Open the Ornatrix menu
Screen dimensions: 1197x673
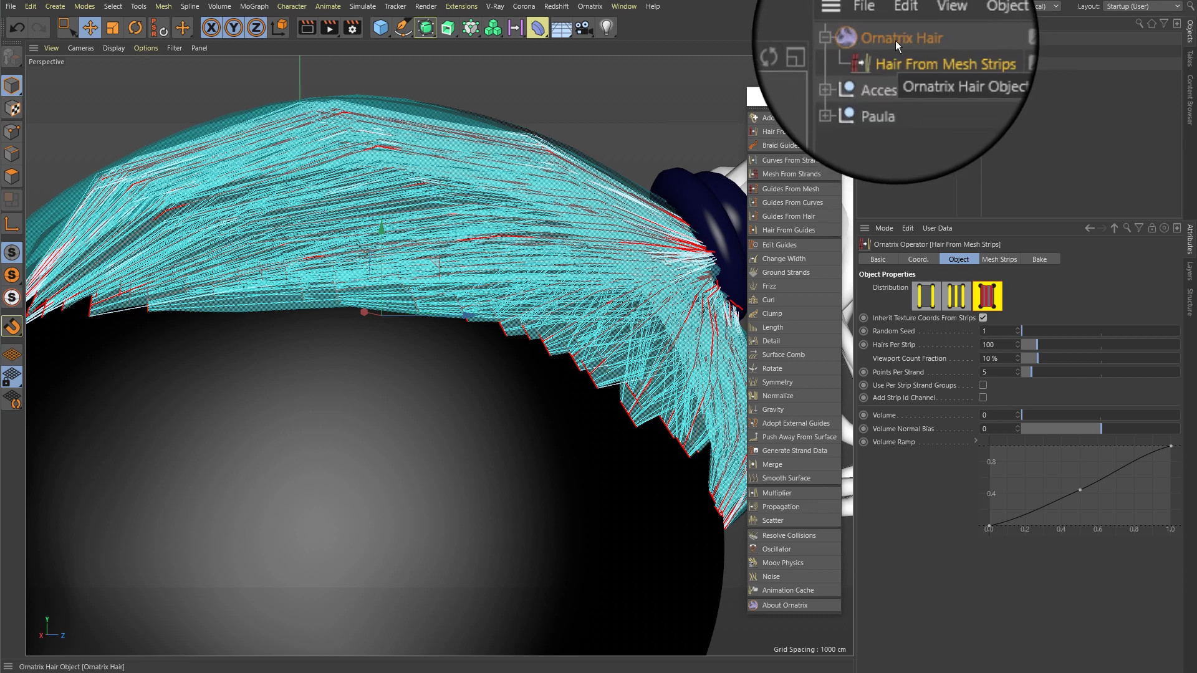tap(590, 6)
